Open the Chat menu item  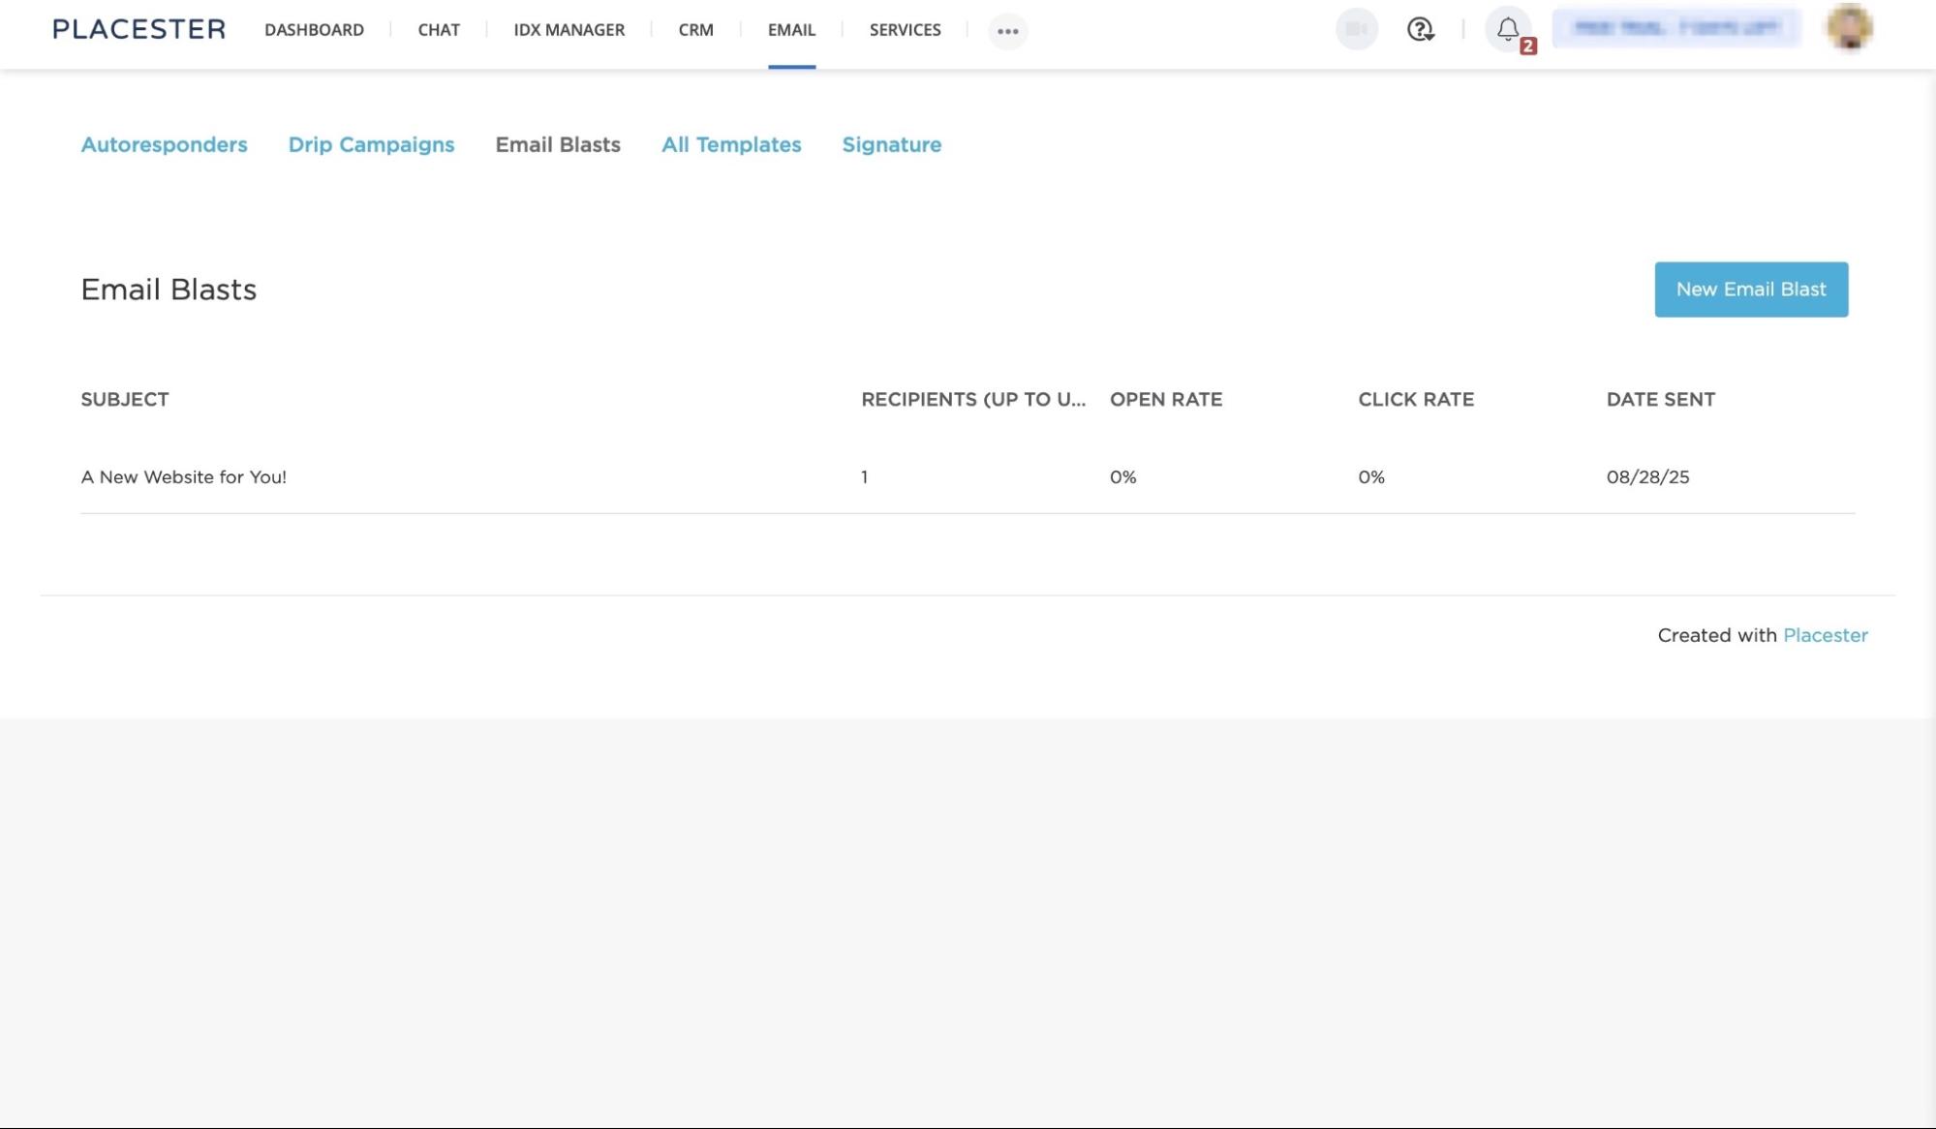(439, 30)
